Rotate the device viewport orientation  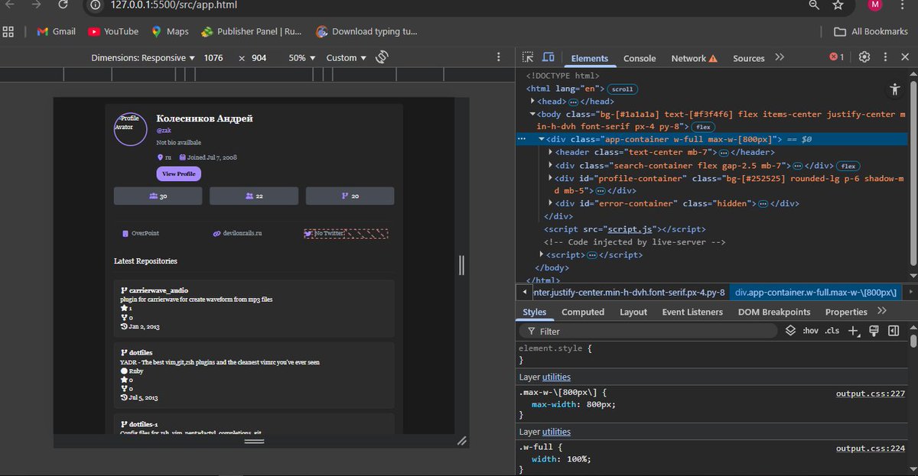(382, 57)
